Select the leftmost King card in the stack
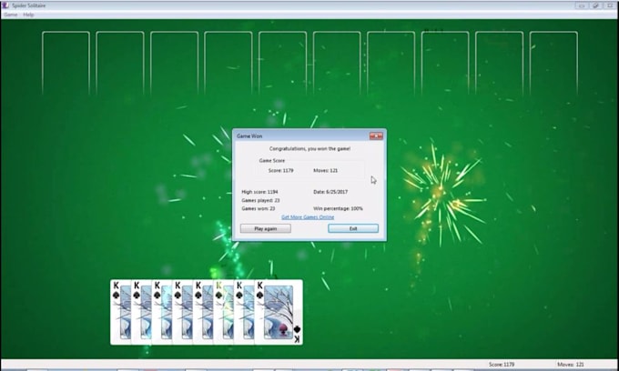Image resolution: width=619 pixels, height=371 pixels. pos(120,312)
